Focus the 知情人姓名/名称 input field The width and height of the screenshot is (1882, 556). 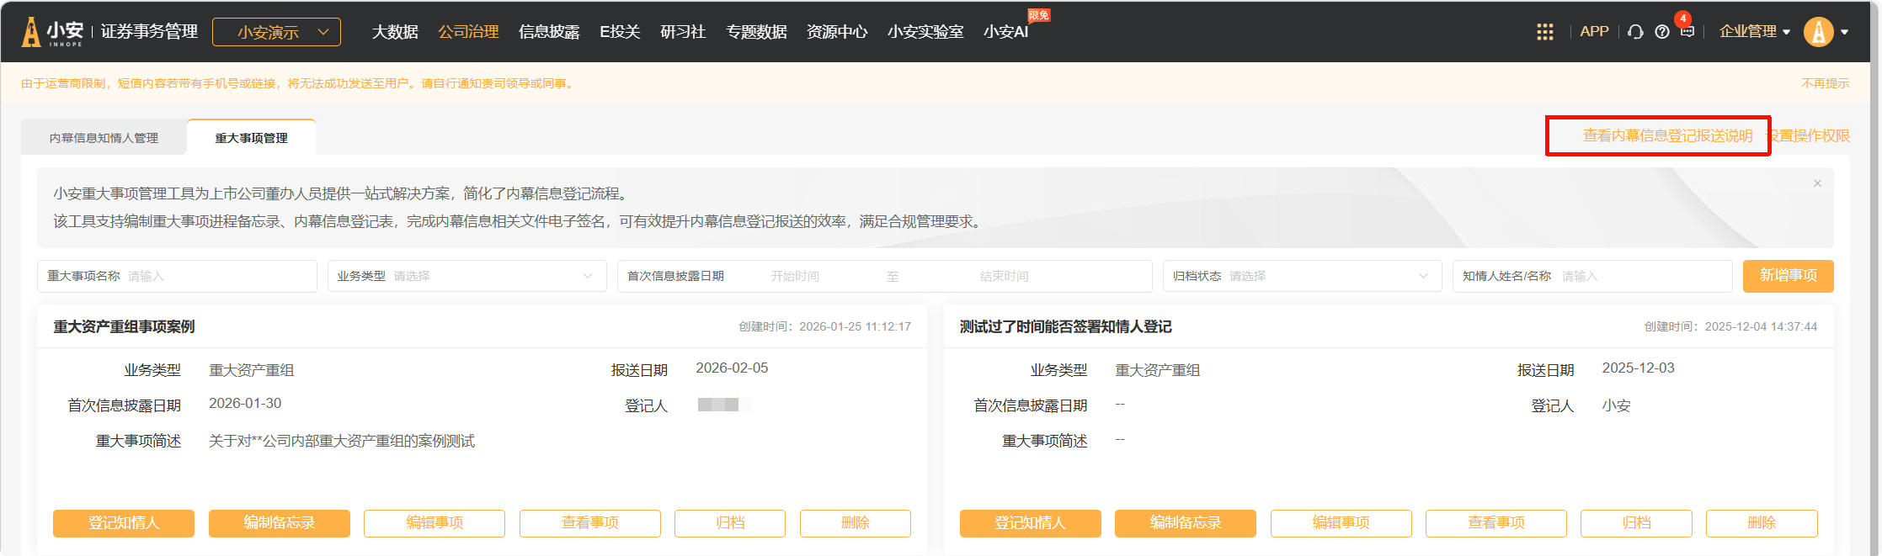[1591, 276]
